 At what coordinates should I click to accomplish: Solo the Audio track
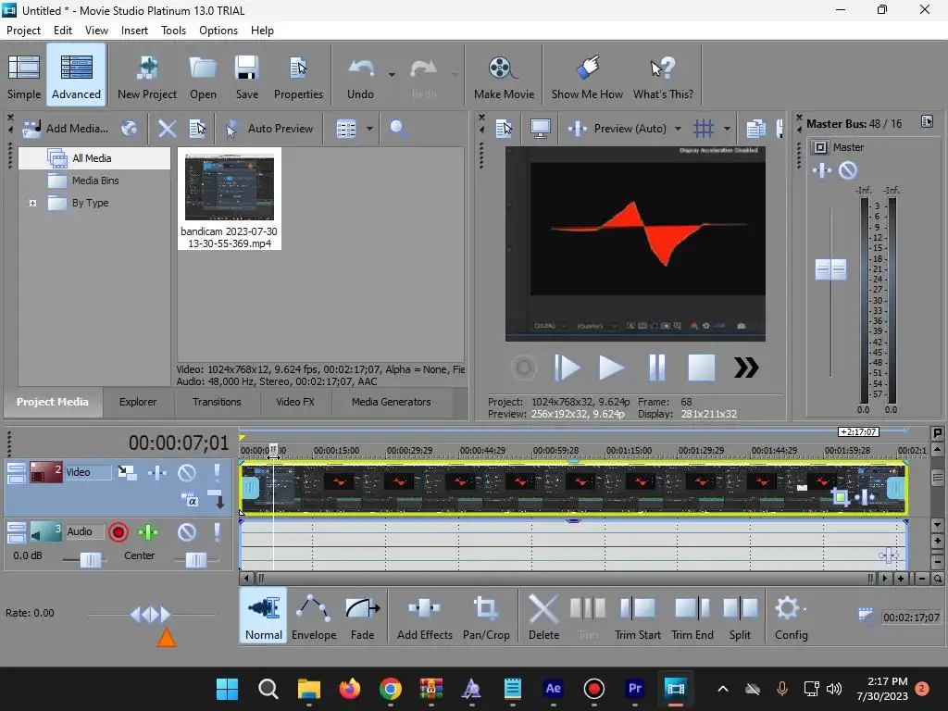(x=217, y=532)
